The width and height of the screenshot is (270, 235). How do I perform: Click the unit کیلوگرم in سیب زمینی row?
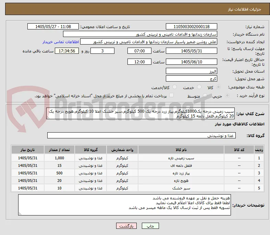coord(122,158)
